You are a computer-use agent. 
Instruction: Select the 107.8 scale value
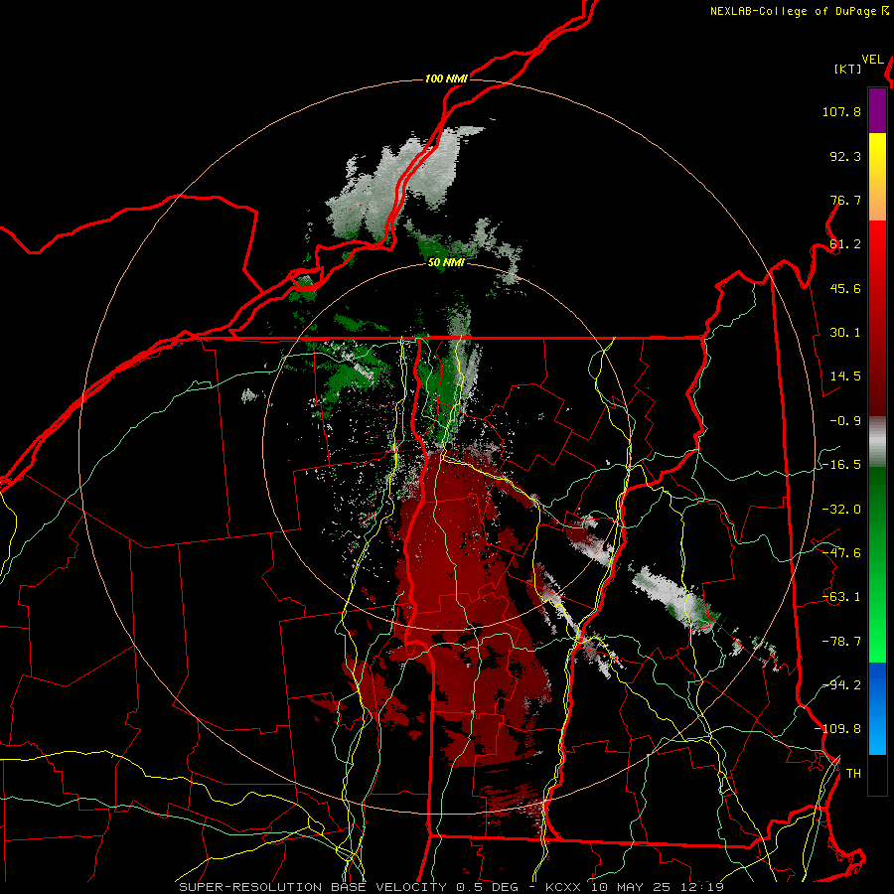[x=841, y=111]
